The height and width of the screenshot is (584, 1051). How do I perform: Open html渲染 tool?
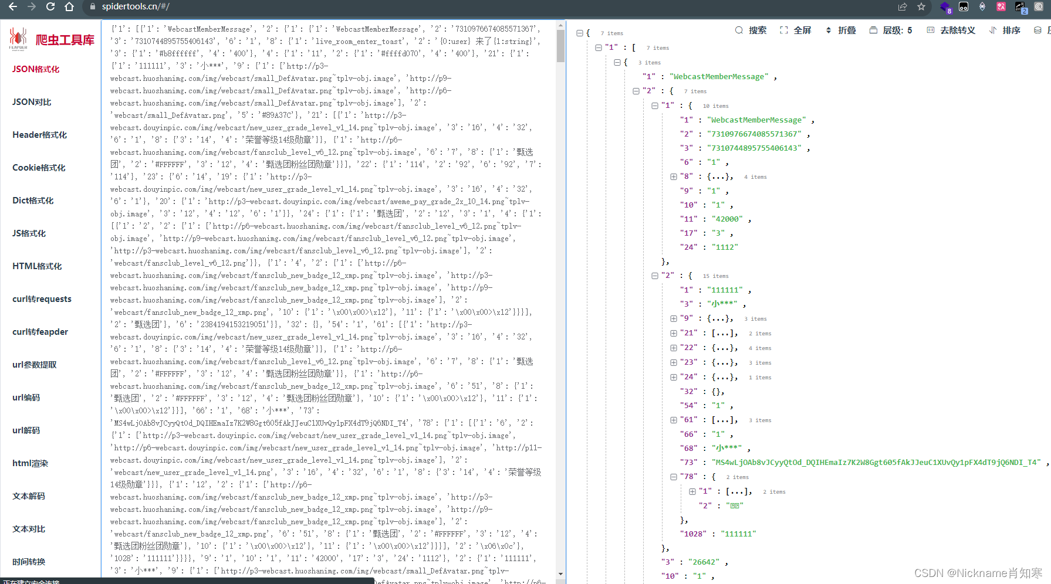(x=30, y=463)
